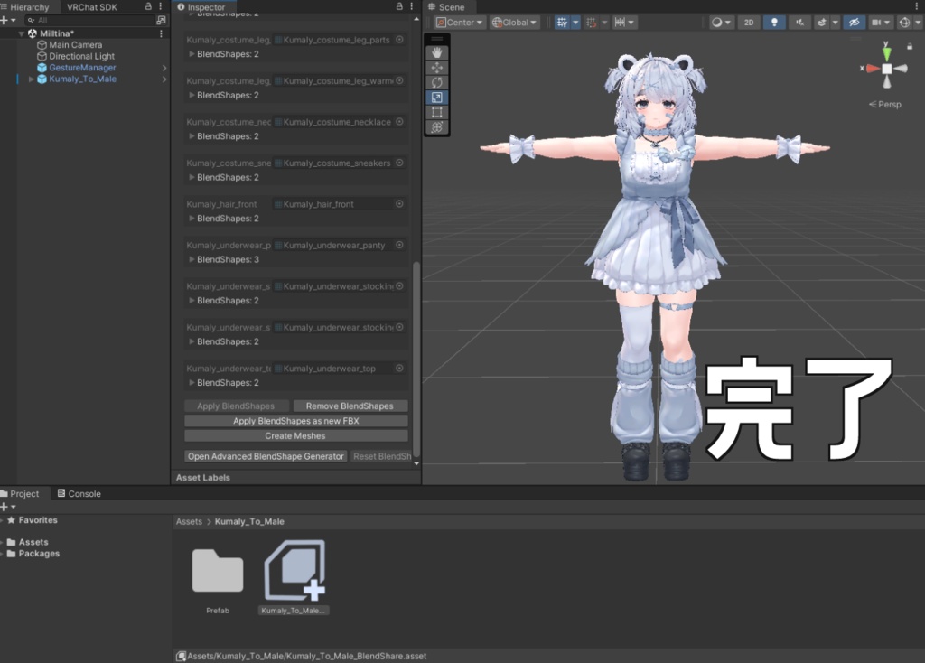Select the Move tool in Scene
The width and height of the screenshot is (925, 663).
(x=437, y=67)
